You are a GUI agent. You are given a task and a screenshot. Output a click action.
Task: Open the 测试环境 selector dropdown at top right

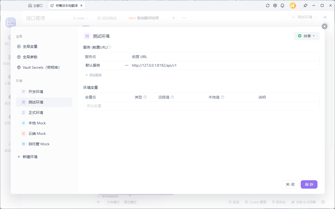click(x=304, y=17)
